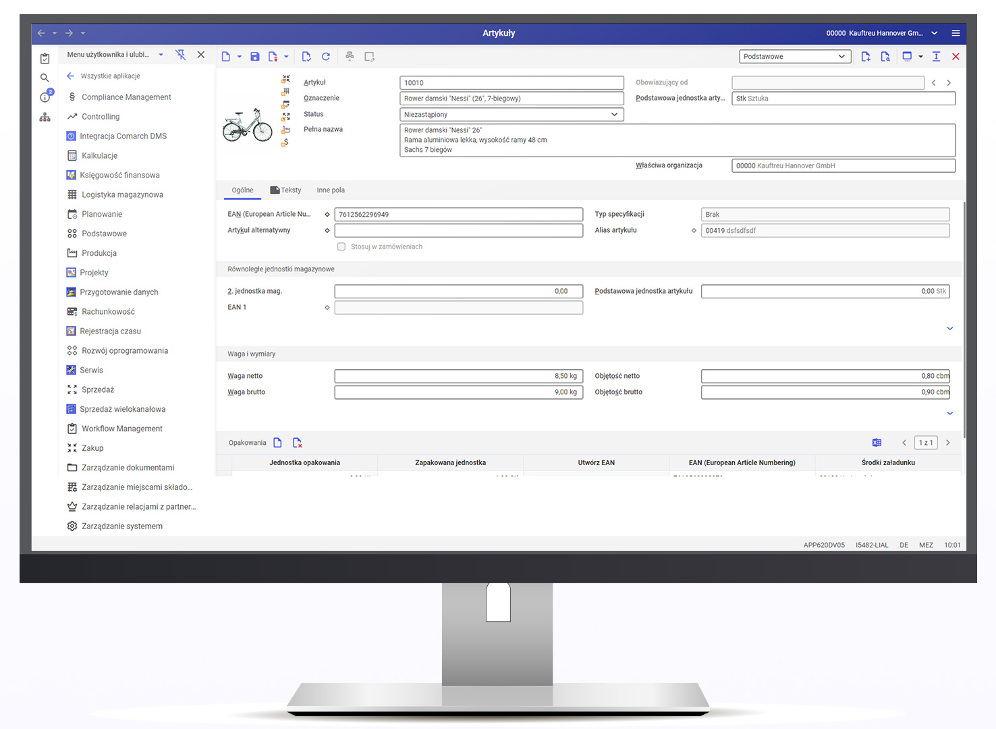The width and height of the screenshot is (996, 729).
Task: Click the history back arrow in title bar
Action: tap(41, 33)
